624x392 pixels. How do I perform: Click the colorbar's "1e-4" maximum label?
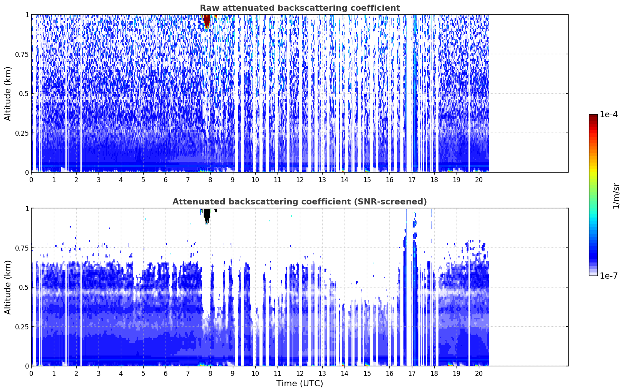tap(608, 115)
